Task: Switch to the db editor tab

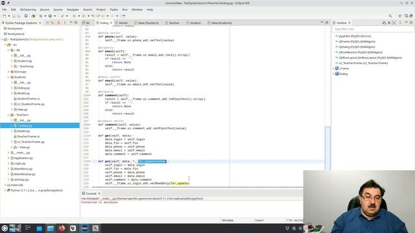Action: 86,23
